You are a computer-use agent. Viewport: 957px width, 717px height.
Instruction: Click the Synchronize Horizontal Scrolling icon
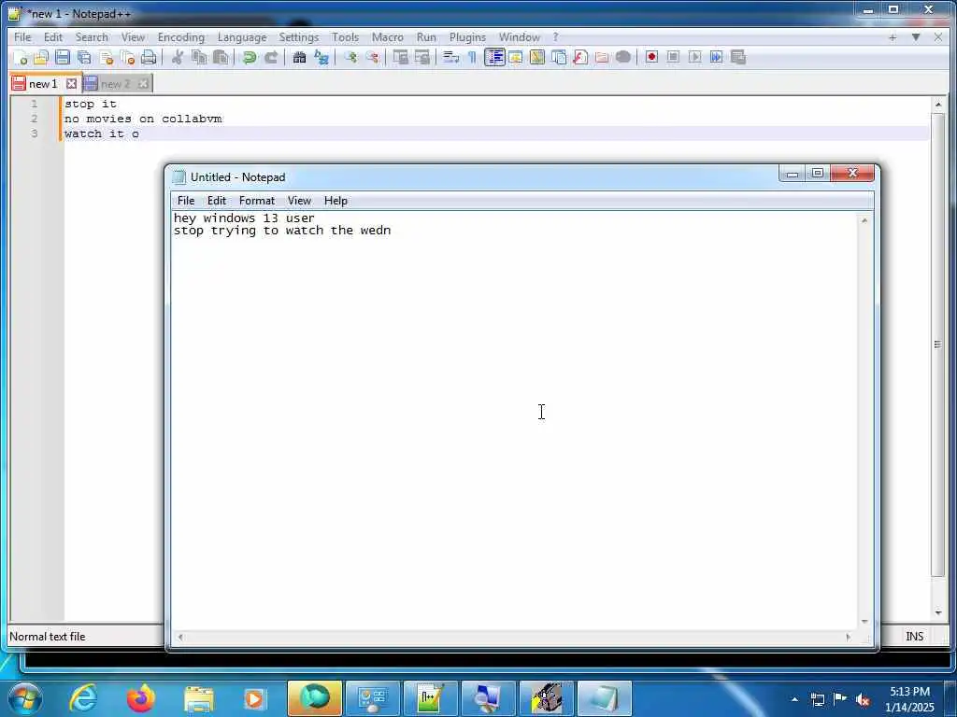(x=421, y=57)
